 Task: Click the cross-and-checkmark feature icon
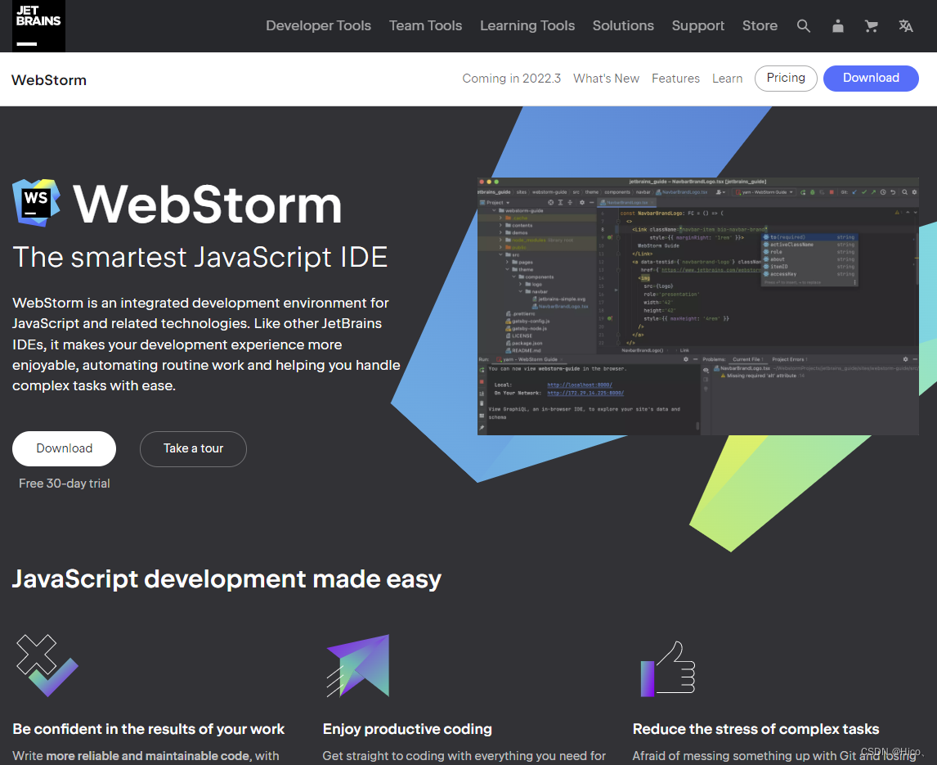(x=47, y=665)
